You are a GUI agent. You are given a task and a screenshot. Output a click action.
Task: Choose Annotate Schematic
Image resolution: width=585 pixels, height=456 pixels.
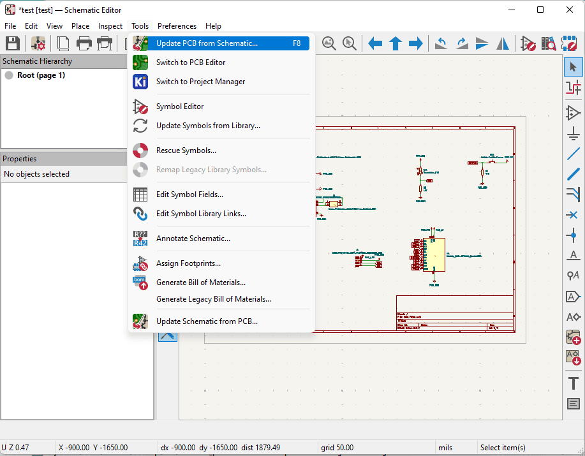[221, 239]
